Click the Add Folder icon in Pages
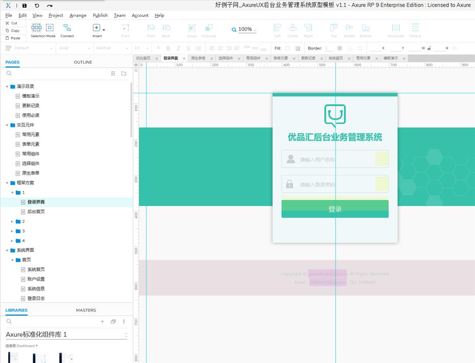This screenshot has height=363, width=475. pyautogui.click(x=123, y=73)
